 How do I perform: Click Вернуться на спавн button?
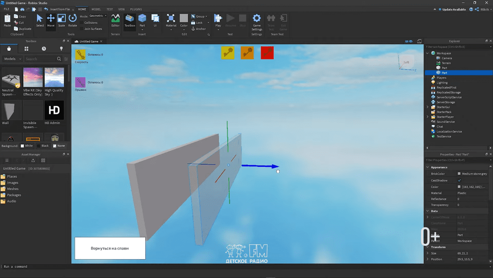(110, 248)
